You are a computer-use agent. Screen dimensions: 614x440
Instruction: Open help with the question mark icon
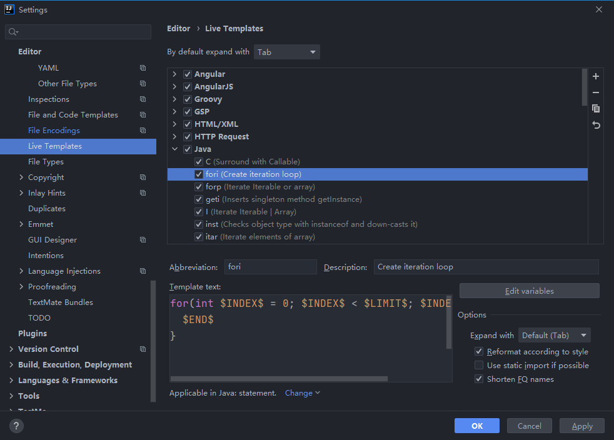[x=17, y=426]
